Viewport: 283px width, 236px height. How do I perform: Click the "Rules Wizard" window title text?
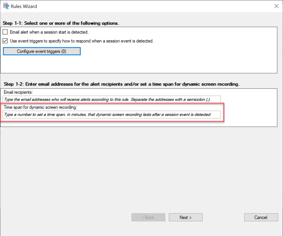click(x=24, y=6)
